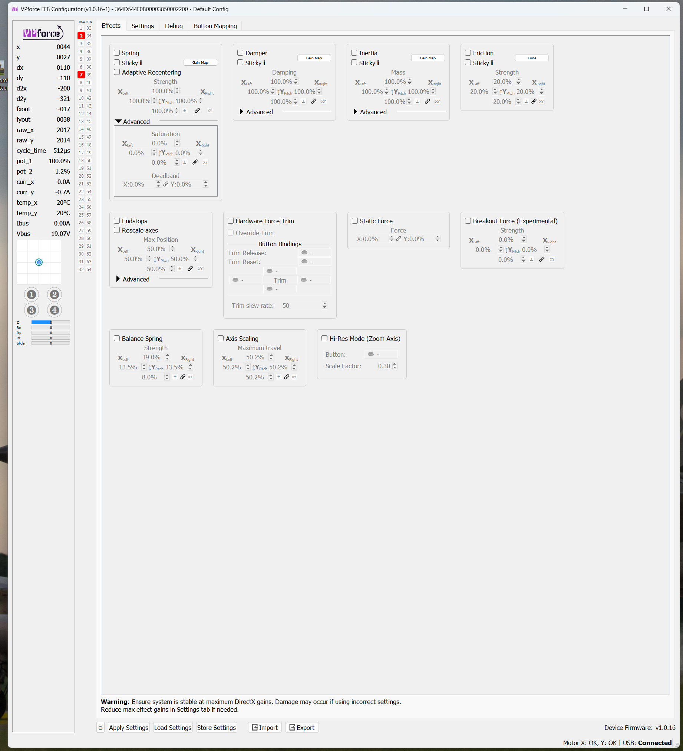Open the Gain Map for the Inertia effect
Image resolution: width=683 pixels, height=751 pixels.
428,58
